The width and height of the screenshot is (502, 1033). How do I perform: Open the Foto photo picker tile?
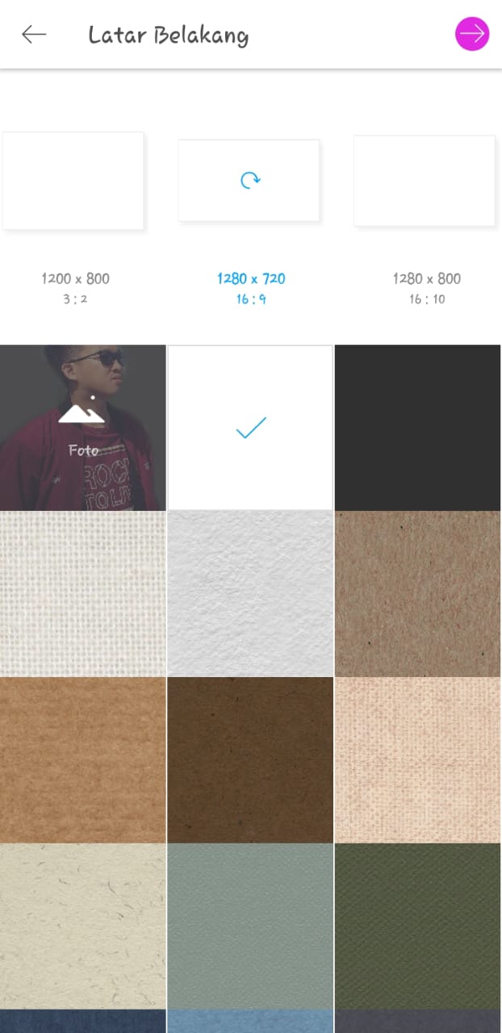[83, 428]
